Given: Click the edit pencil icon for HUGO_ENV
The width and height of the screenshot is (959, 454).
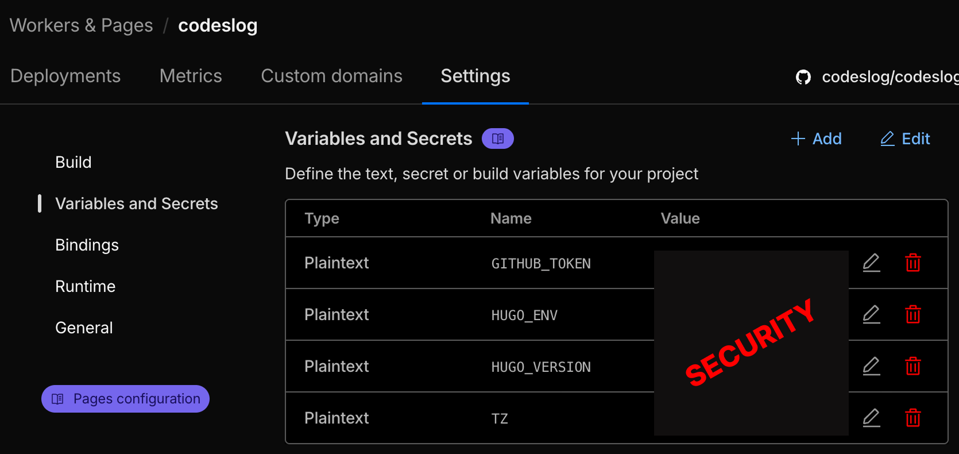Looking at the screenshot, I should coord(871,314).
